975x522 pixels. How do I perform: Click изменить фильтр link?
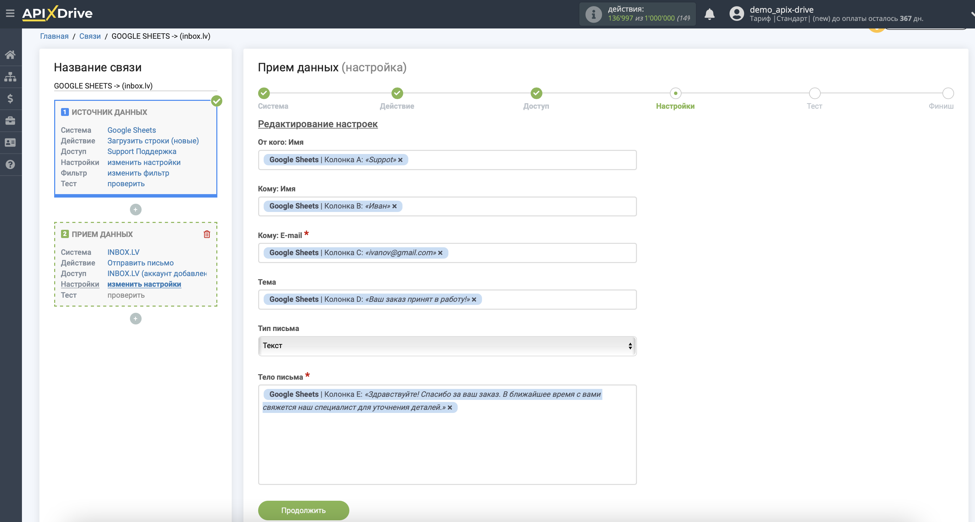pos(138,173)
